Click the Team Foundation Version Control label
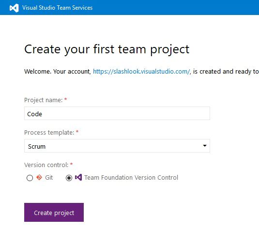The width and height of the screenshot is (259, 231). [131, 178]
